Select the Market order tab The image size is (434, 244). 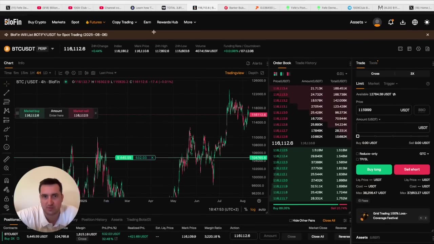(374, 84)
